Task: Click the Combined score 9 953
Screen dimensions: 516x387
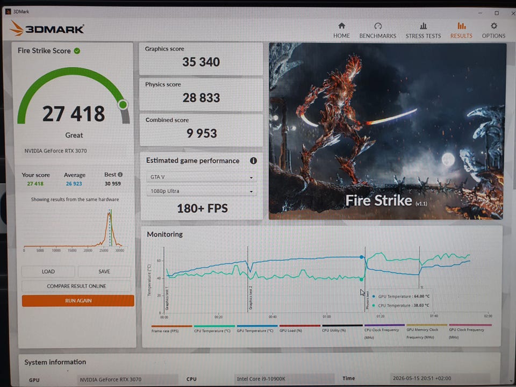Action: [x=202, y=133]
